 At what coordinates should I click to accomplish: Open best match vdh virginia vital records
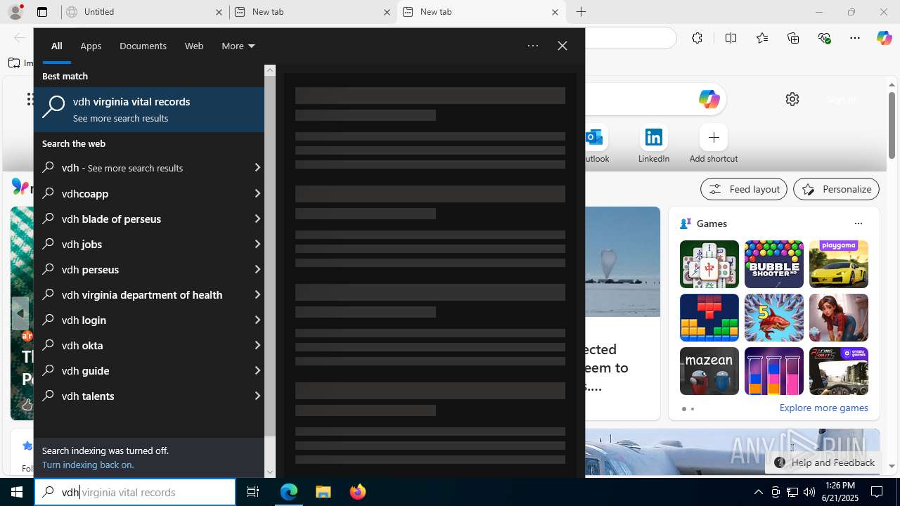point(149,110)
